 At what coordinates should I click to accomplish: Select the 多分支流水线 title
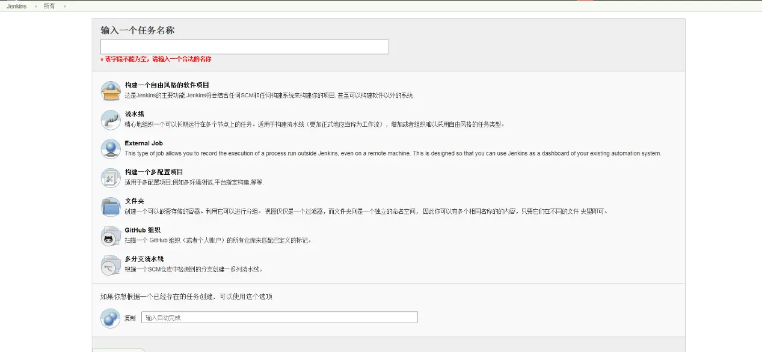coord(144,259)
